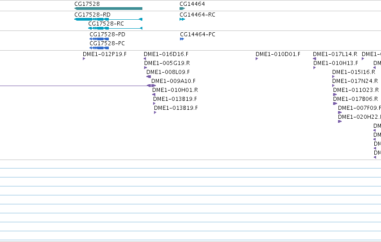Select the DME1-009A10.F feature label
Image resolution: width=381 pixels, height=242 pixels.
174,81
